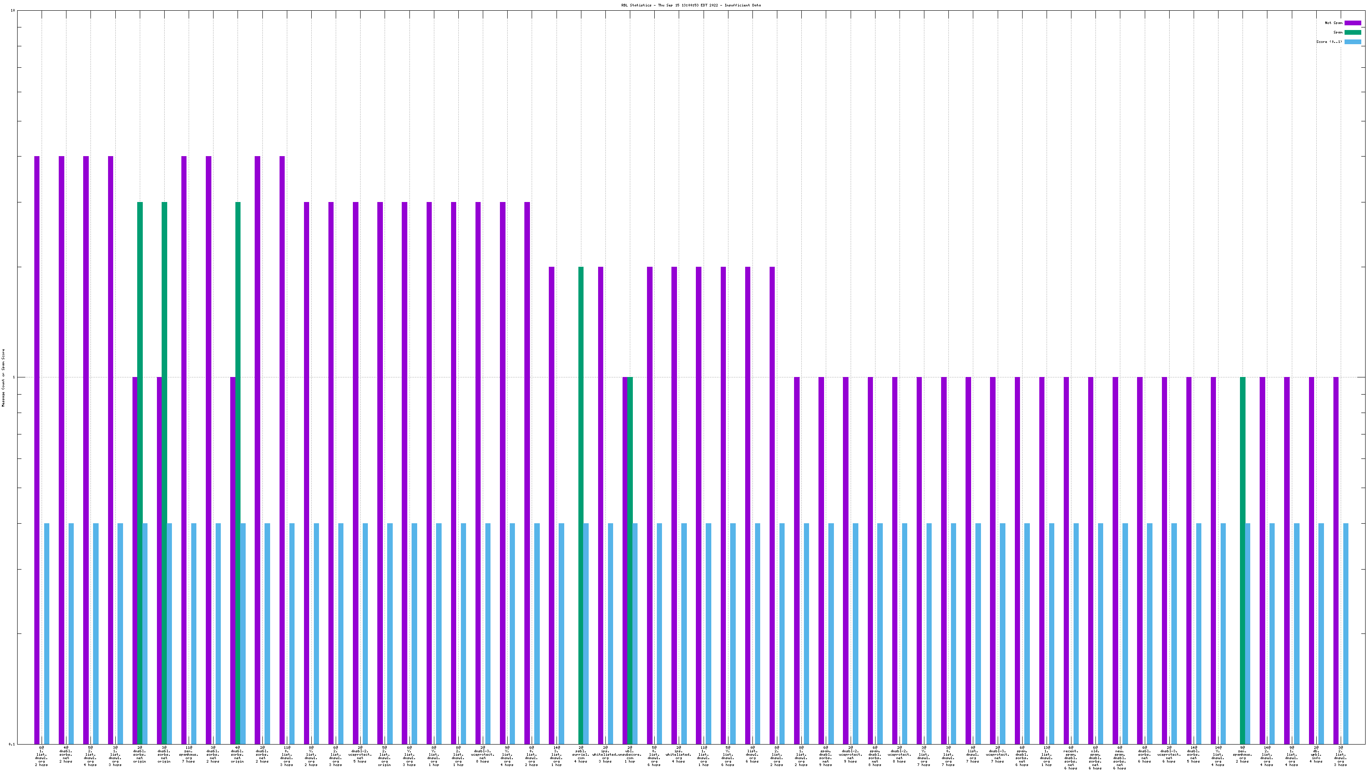
Task: Click the RBL Statistics chart title
Action: (x=690, y=5)
